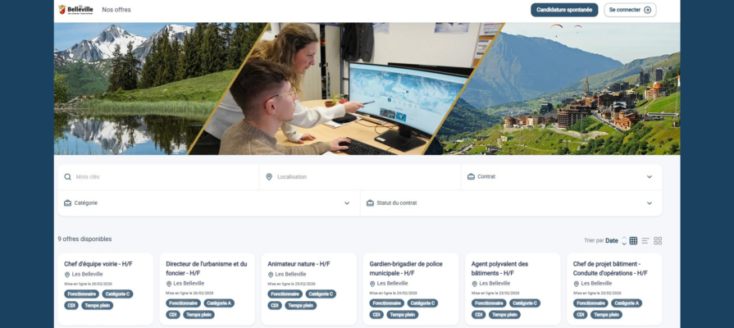Image resolution: width=734 pixels, height=328 pixels.
Task: Toggle the sort order arrows next to Date
Action: click(623, 241)
